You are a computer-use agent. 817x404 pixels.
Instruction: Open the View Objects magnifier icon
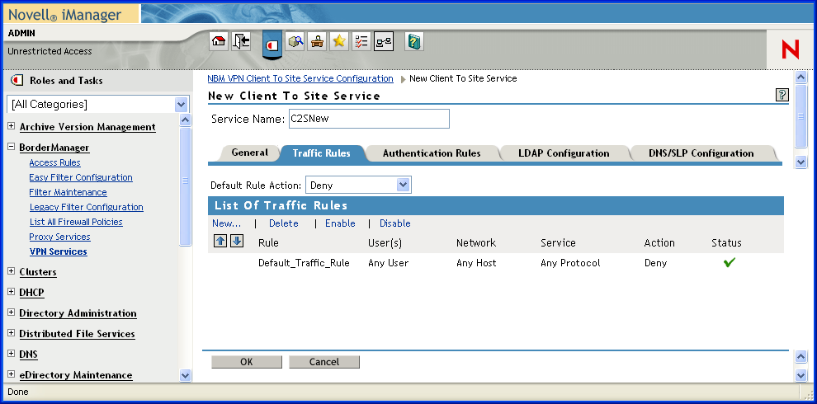[296, 42]
